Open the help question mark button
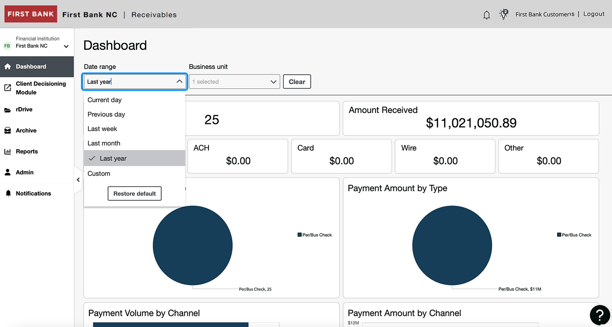Image resolution: width=612 pixels, height=327 pixels. pos(600,315)
